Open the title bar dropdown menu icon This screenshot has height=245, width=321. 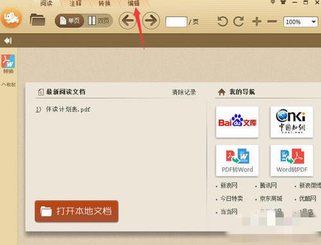click(273, 3)
